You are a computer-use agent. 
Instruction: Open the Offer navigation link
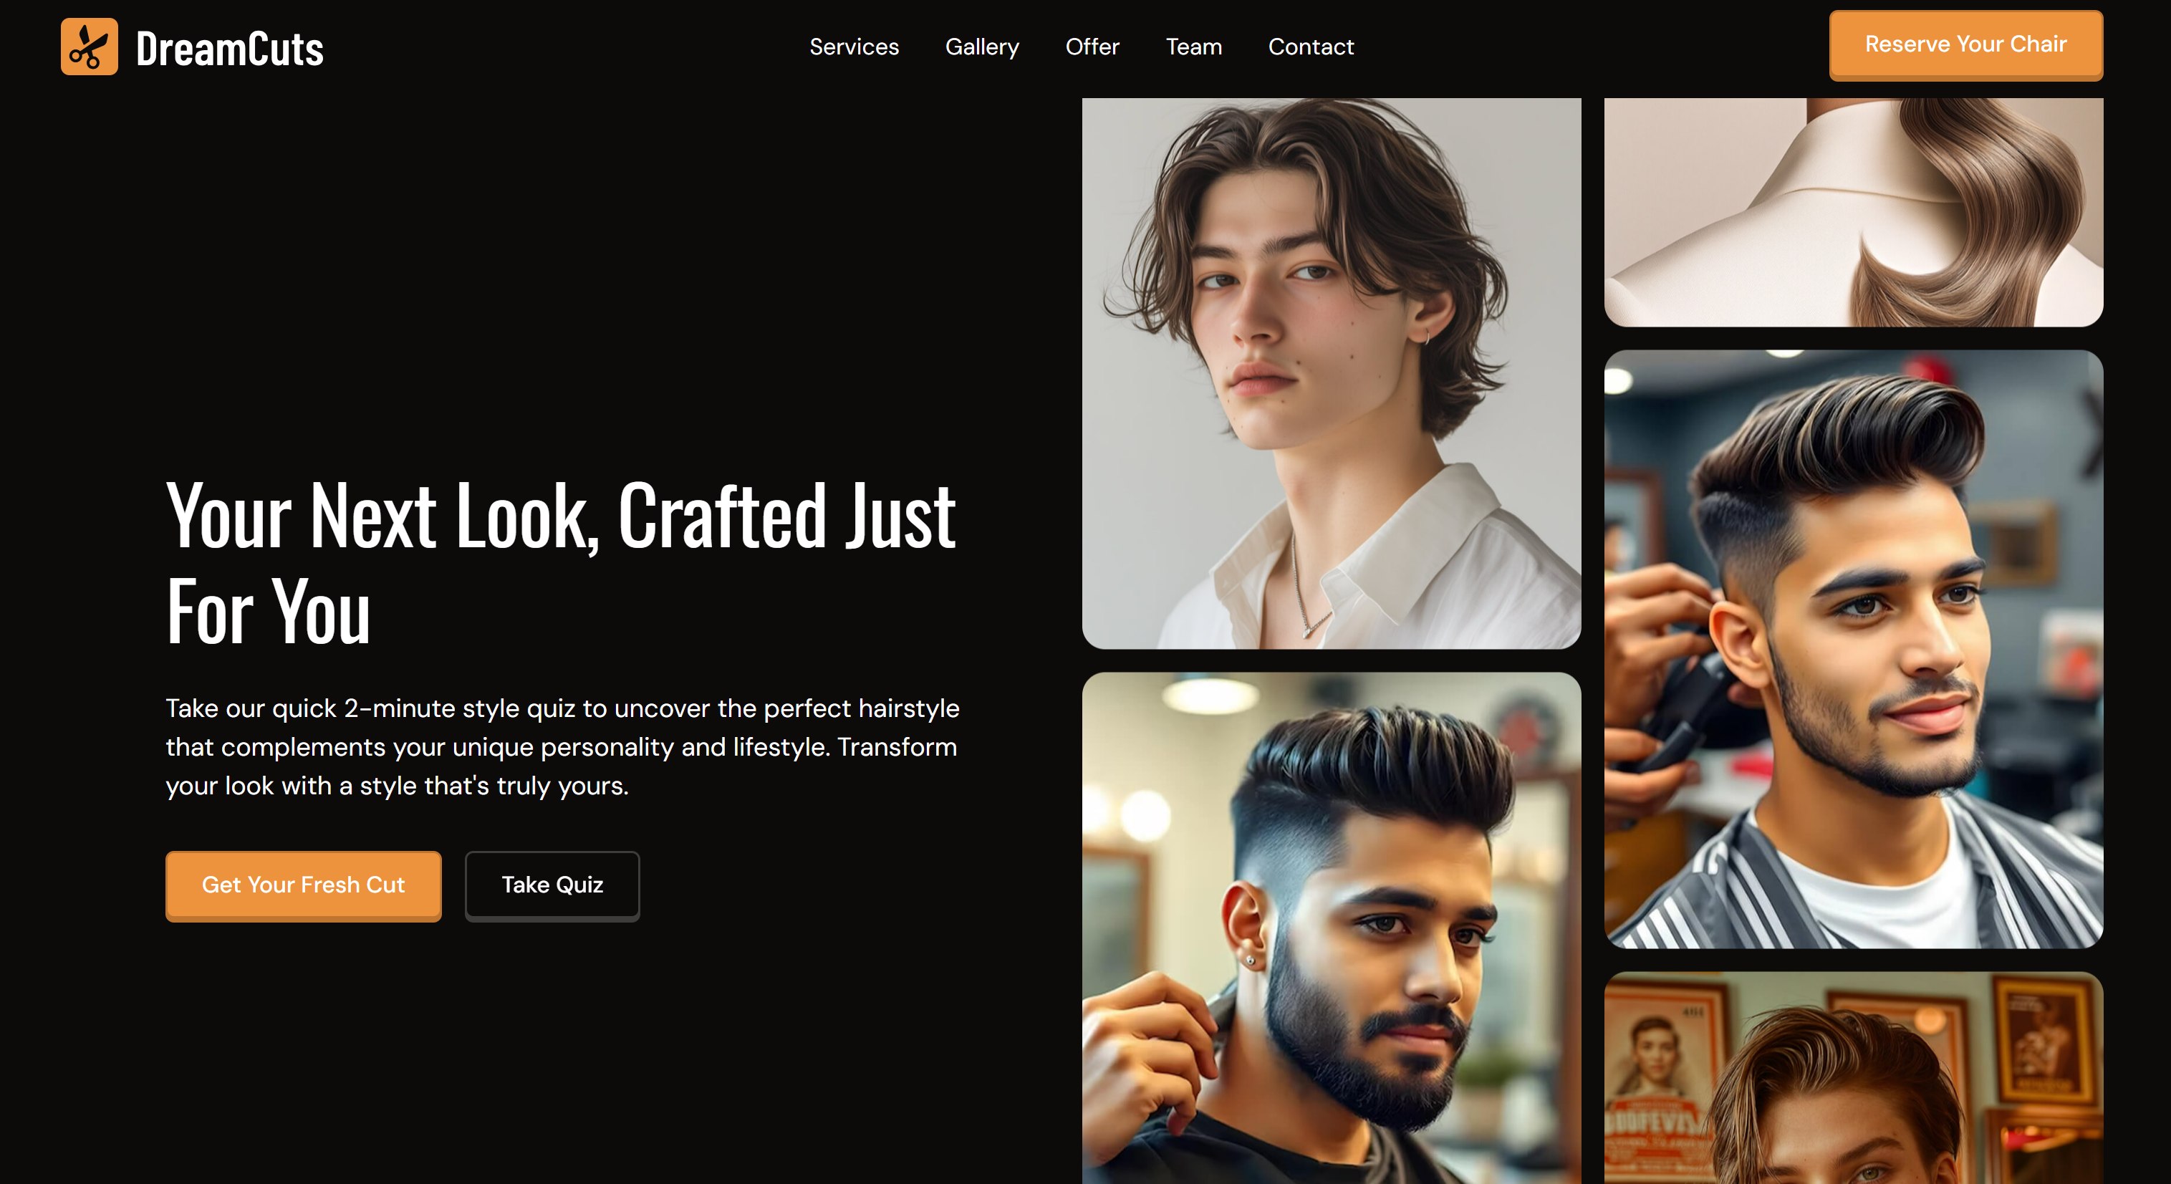[x=1092, y=47]
